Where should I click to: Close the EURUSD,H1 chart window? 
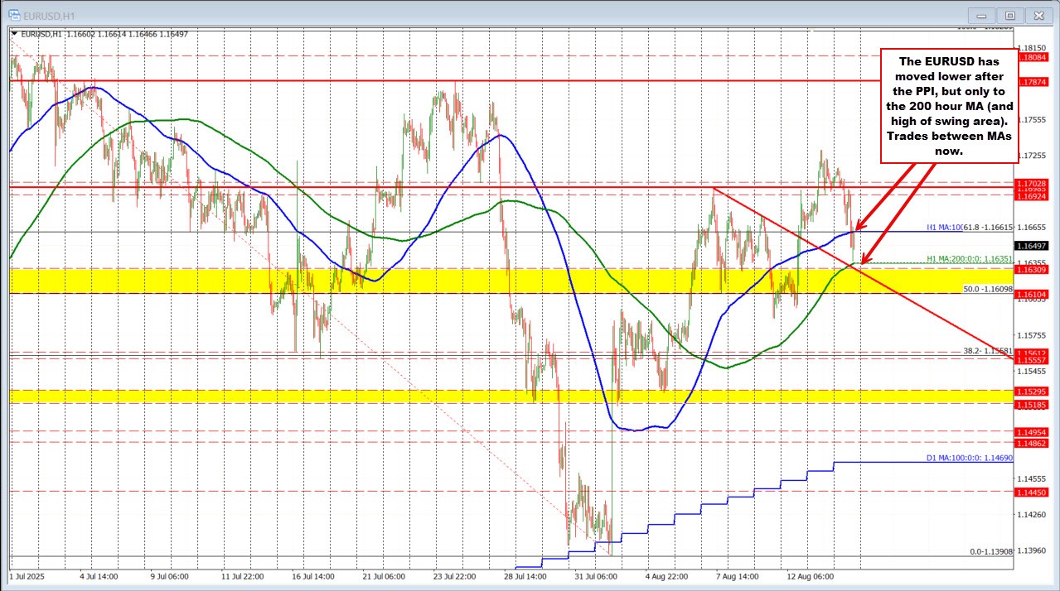1037,15
